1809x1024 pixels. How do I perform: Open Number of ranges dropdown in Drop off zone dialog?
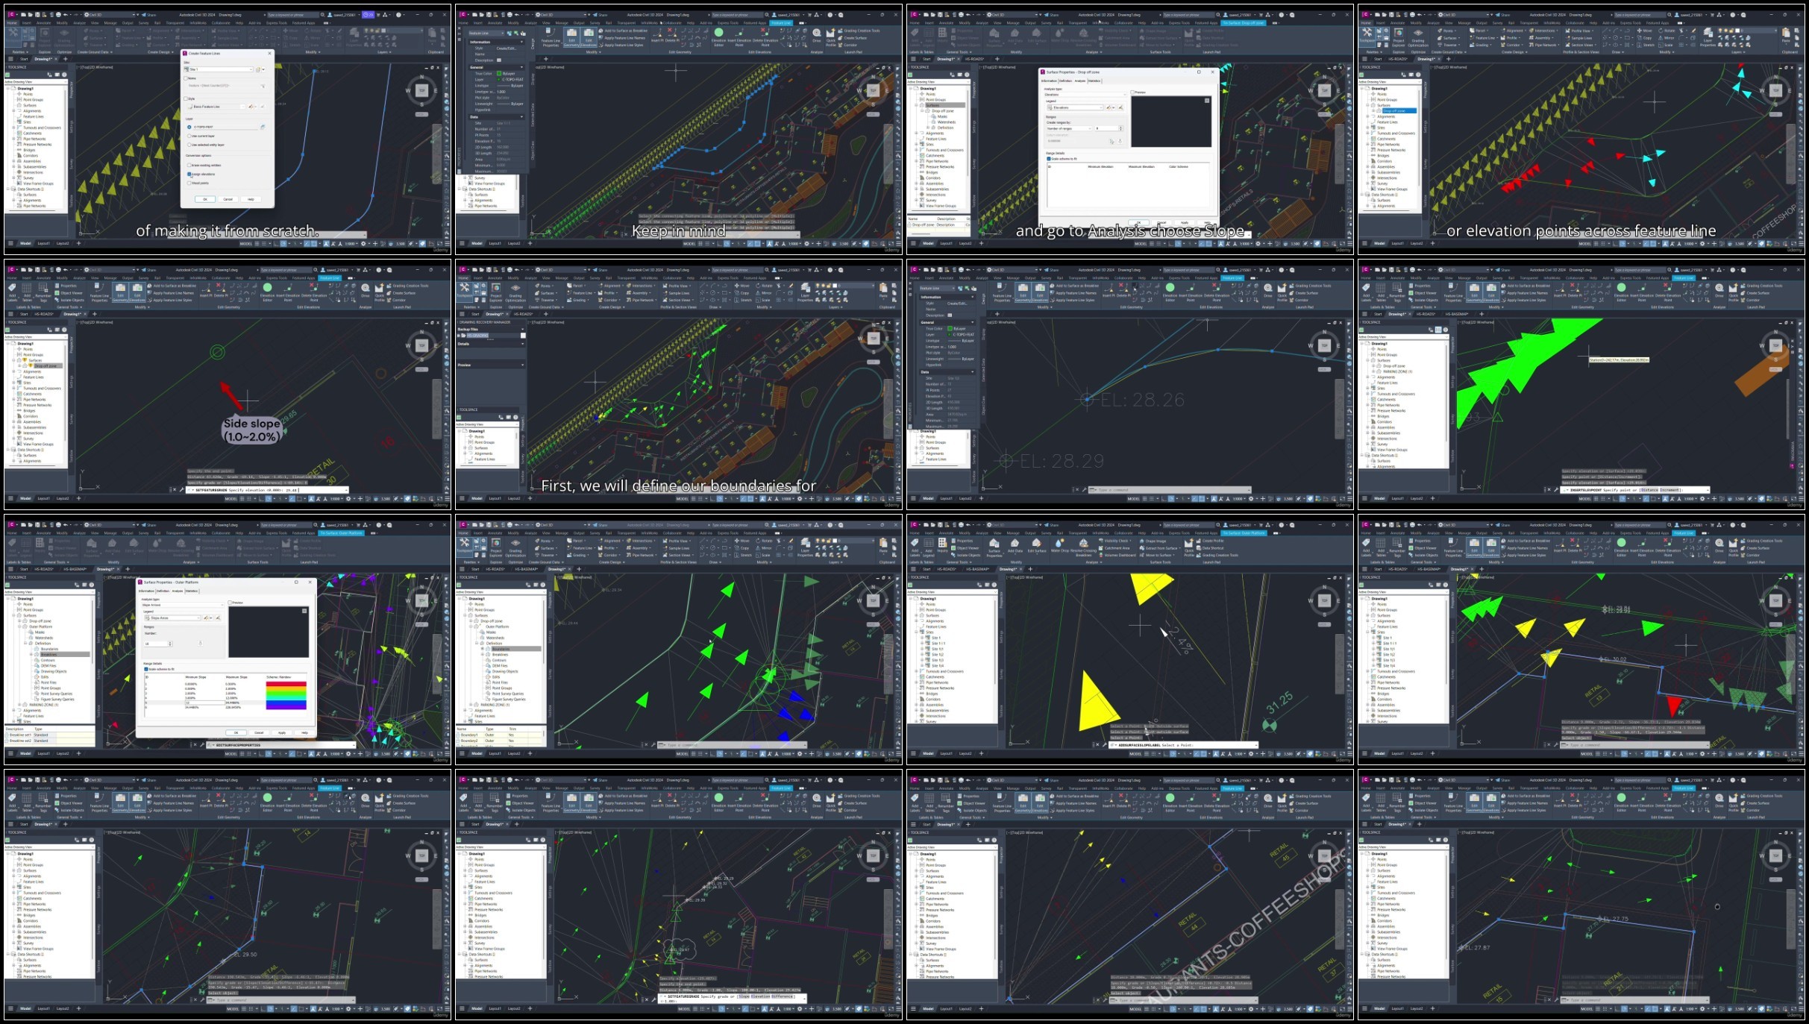tap(1069, 128)
